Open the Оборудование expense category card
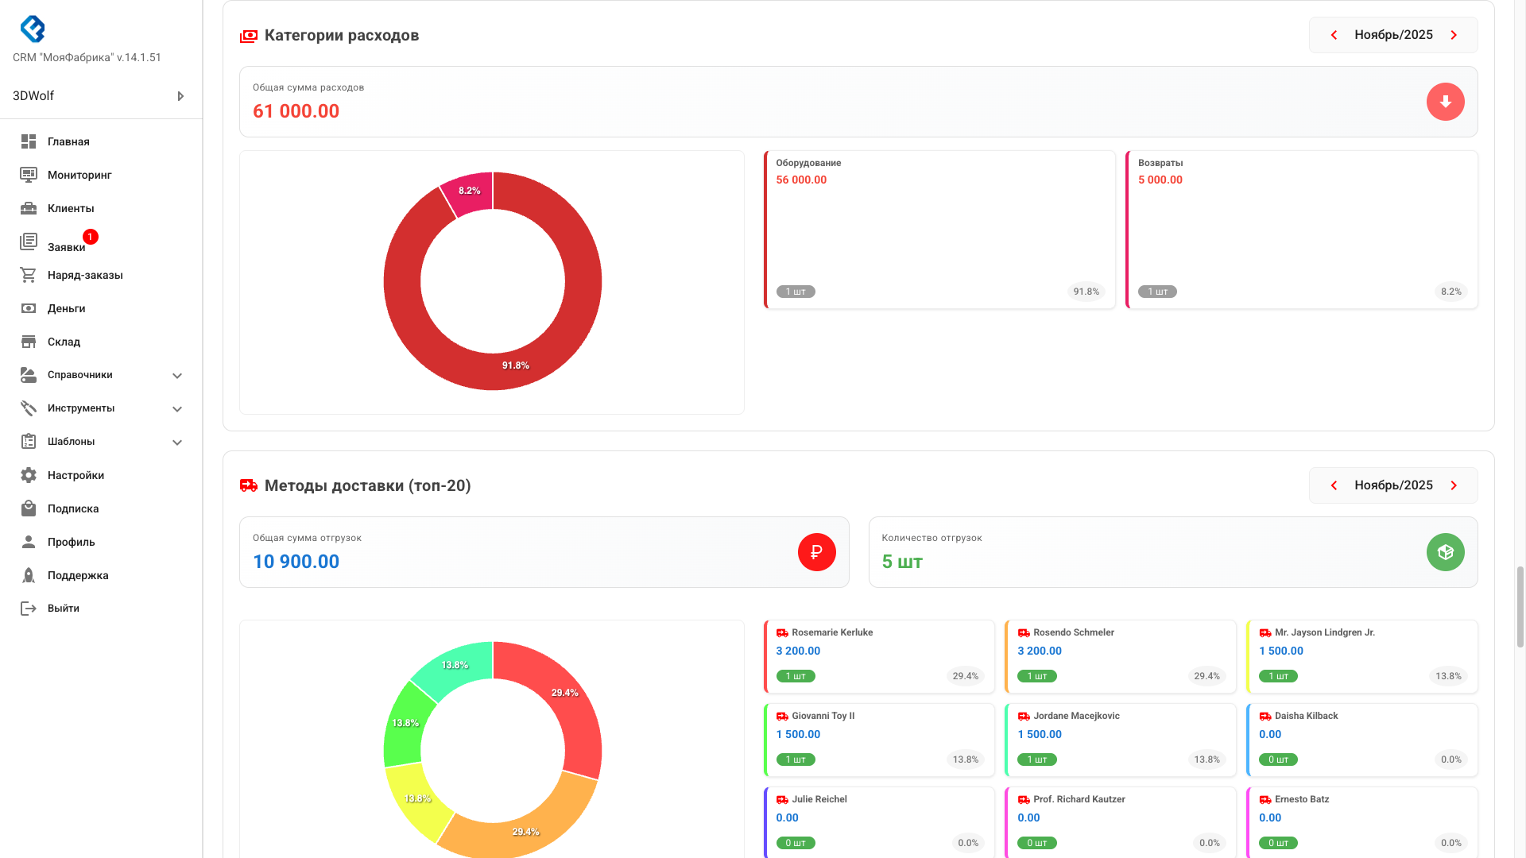 point(939,230)
